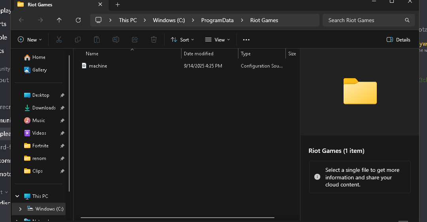Unpin Desktop from quick access
427x222 pixels.
coord(62,95)
